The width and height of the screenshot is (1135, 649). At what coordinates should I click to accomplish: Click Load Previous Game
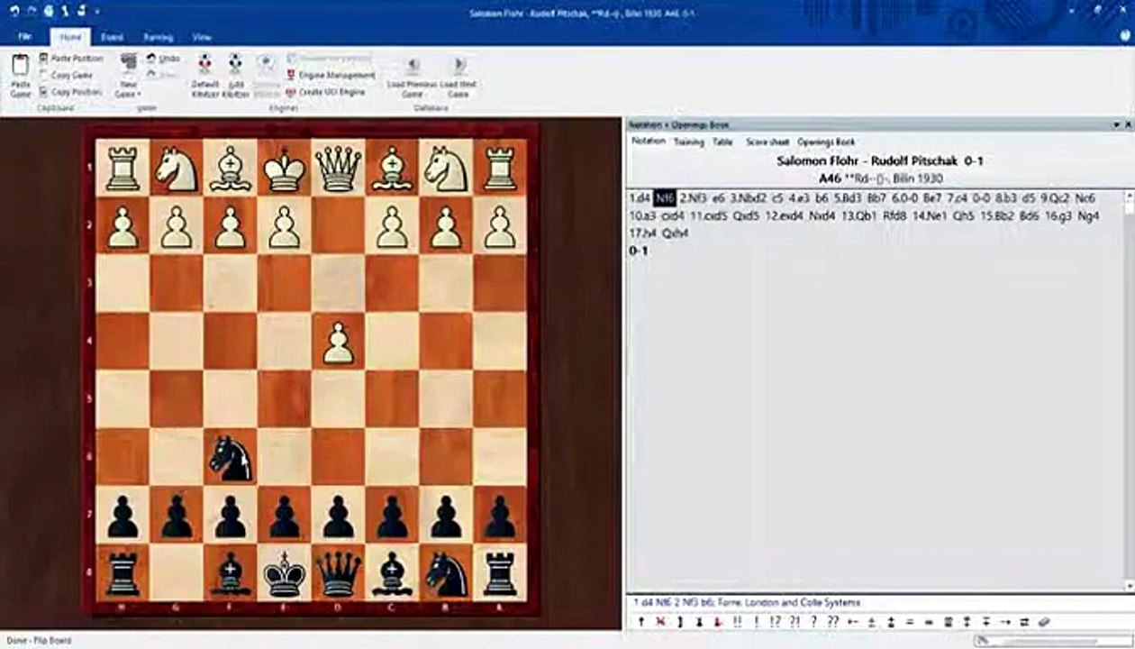point(413,77)
